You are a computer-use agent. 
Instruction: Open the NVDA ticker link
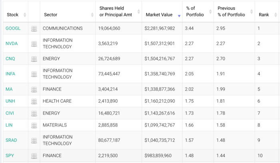11,44
